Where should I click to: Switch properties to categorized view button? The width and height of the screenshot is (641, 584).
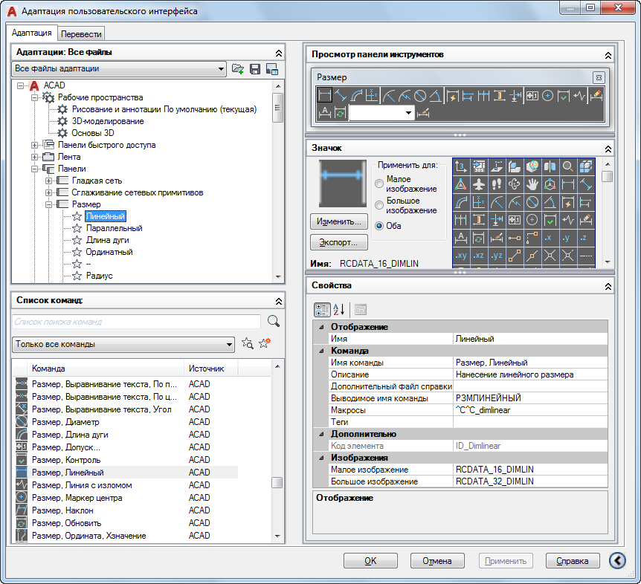322,310
